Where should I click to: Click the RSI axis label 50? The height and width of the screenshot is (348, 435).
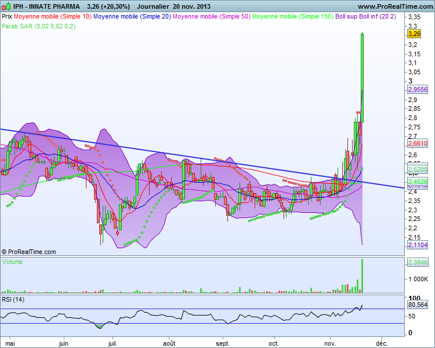pyautogui.click(x=412, y=316)
